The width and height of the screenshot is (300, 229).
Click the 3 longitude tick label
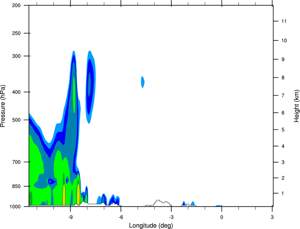pos(272,217)
